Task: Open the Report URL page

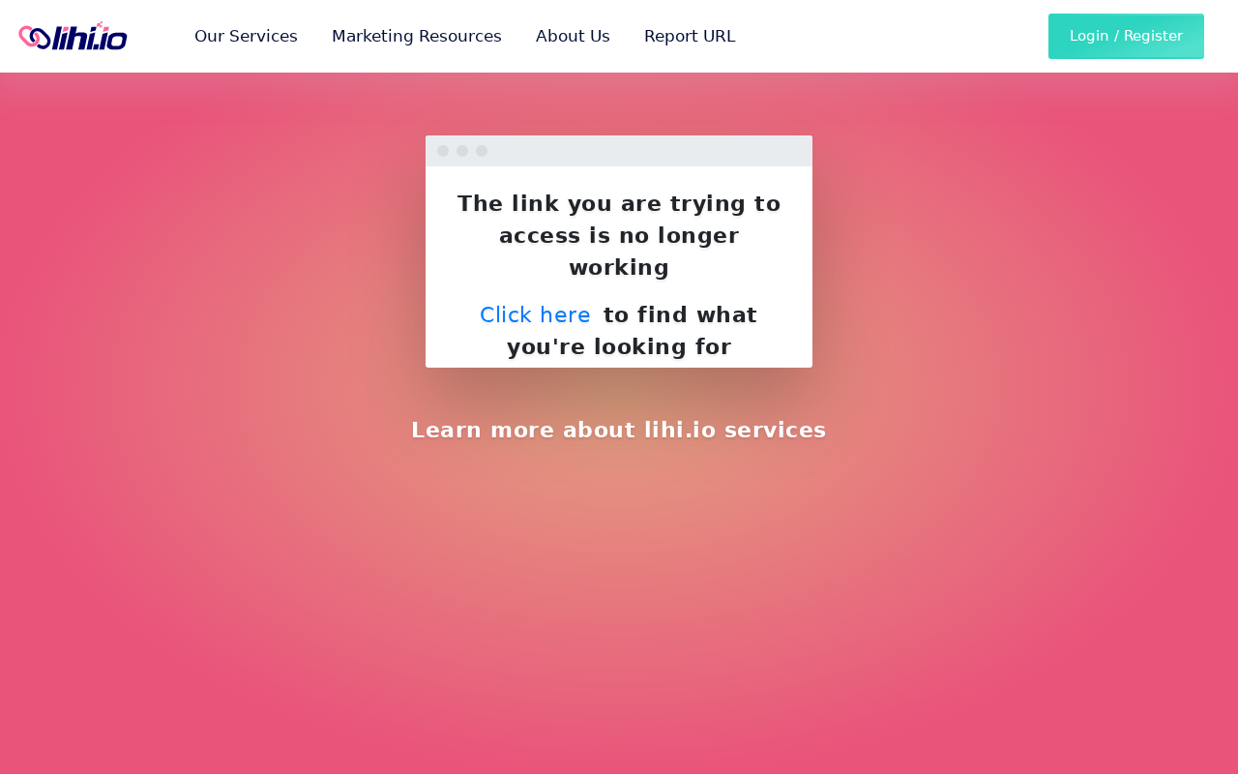Action: coord(690,36)
